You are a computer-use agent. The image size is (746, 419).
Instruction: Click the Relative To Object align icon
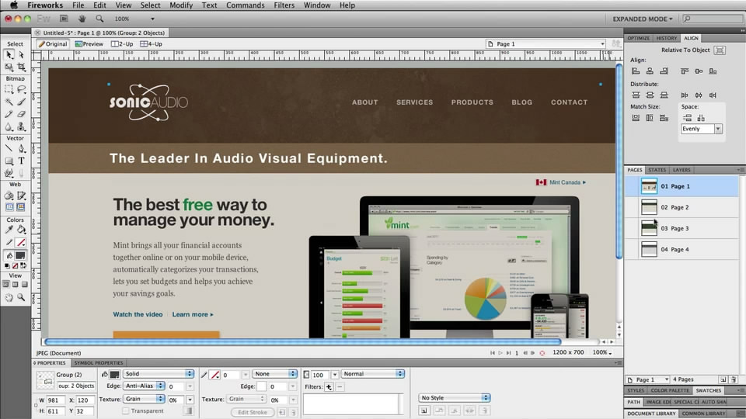point(719,50)
